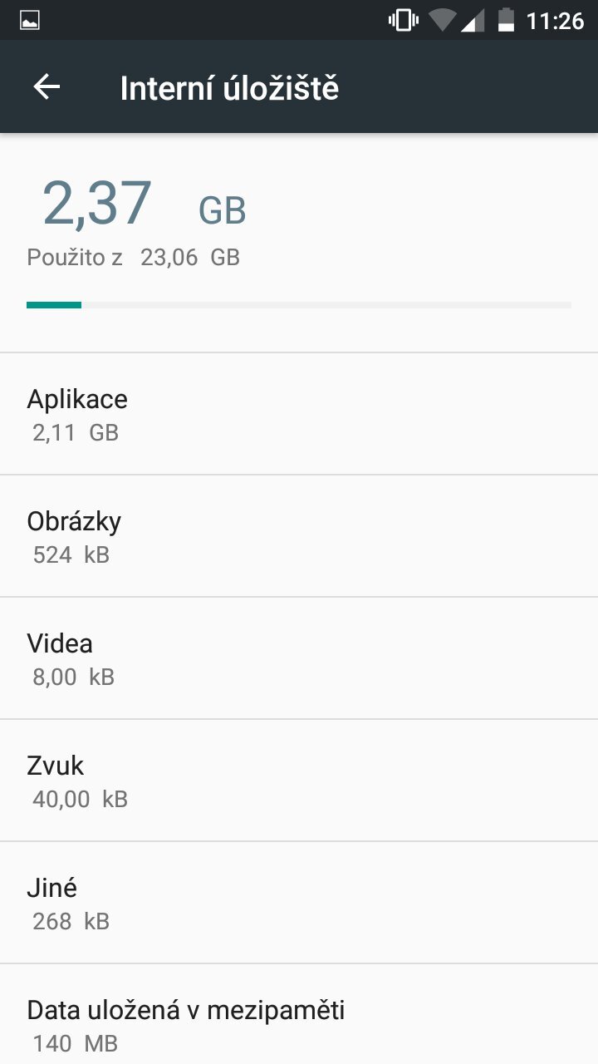Tap the 524 kB size under Obrázky
The height and width of the screenshot is (1064, 598).
[x=71, y=554]
